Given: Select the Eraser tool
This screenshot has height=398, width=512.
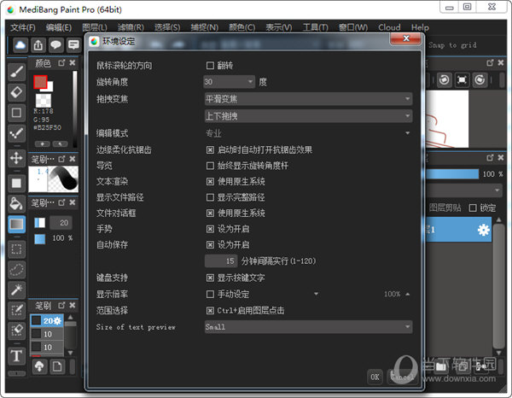Looking at the screenshot, I should [16, 92].
